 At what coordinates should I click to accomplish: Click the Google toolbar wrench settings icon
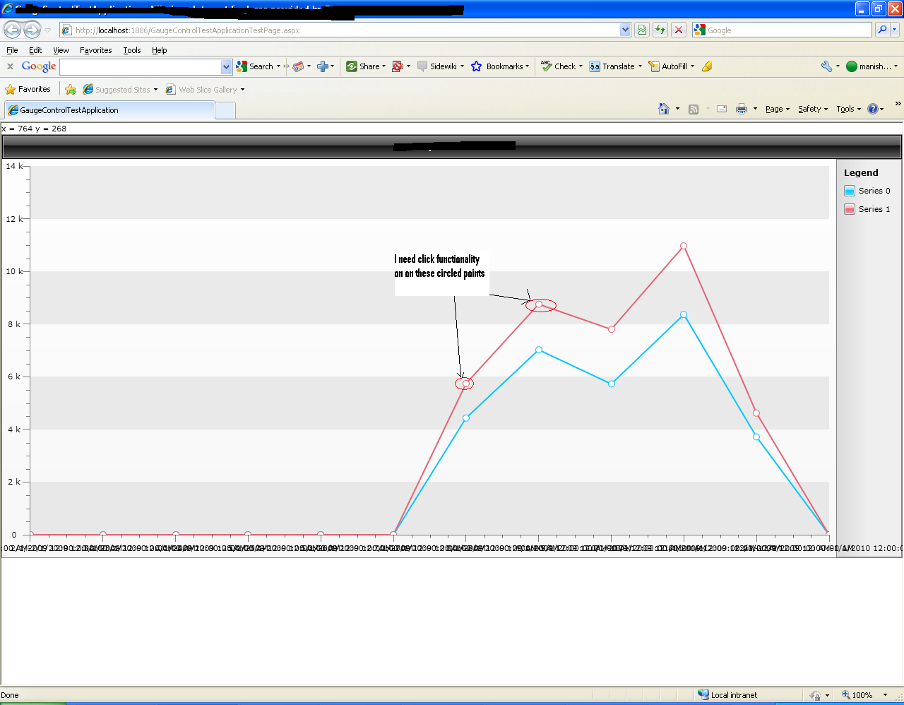coord(826,66)
